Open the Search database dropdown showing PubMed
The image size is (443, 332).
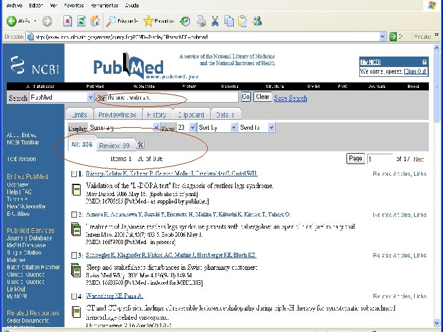[62, 97]
